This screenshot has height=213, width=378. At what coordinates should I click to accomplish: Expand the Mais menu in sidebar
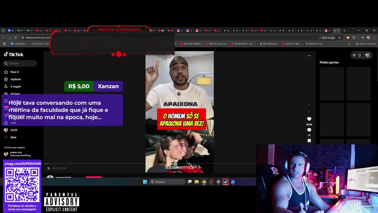click(x=10, y=137)
